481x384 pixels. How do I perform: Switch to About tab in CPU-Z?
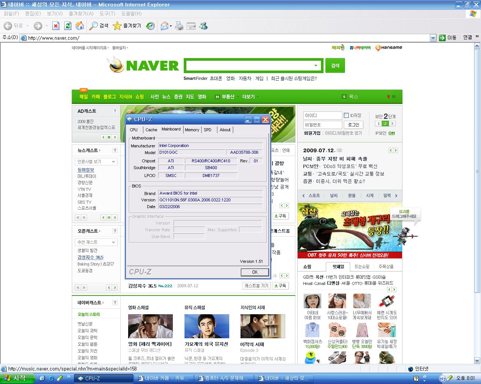point(225,130)
